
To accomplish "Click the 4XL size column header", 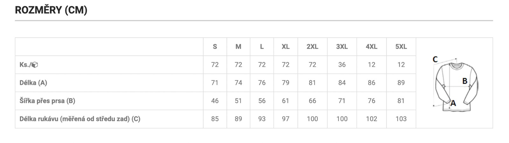I will 372,47.
